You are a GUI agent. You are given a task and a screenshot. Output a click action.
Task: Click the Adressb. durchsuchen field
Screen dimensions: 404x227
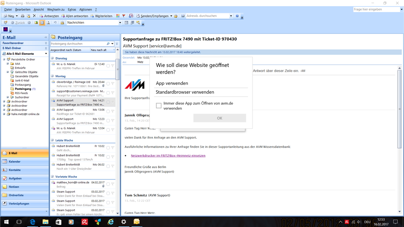(208, 16)
